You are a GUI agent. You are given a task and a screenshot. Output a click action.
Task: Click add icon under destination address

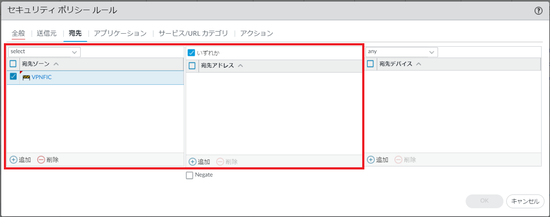click(193, 162)
